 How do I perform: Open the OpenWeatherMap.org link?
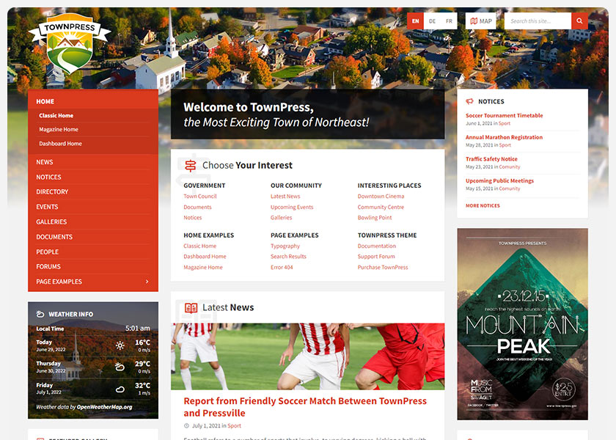click(x=104, y=406)
